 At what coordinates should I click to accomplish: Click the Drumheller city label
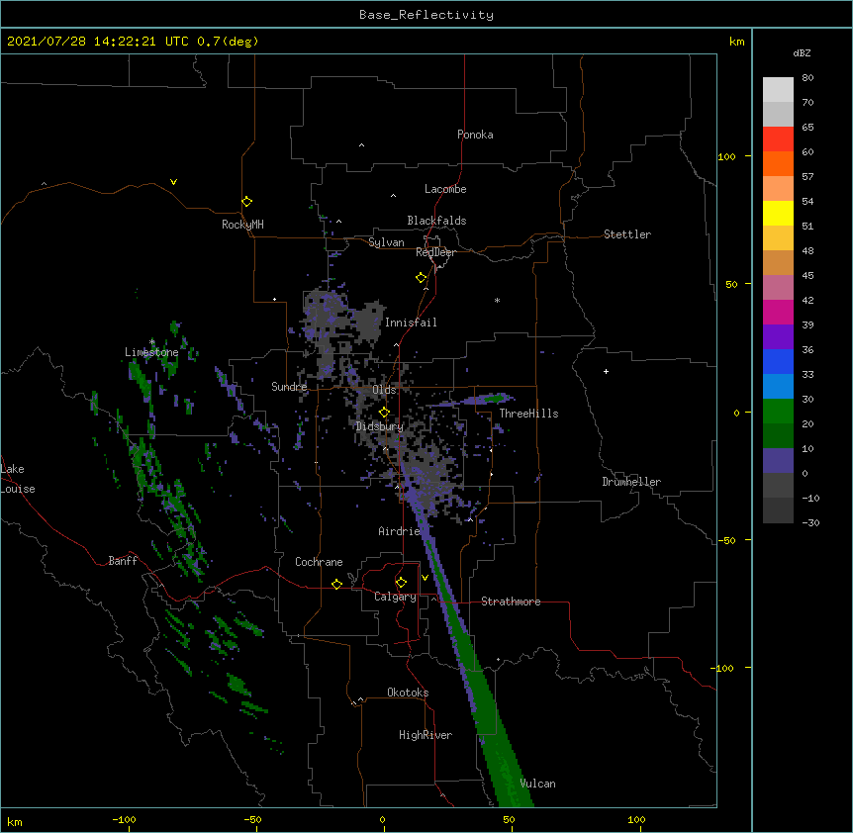pos(631,482)
